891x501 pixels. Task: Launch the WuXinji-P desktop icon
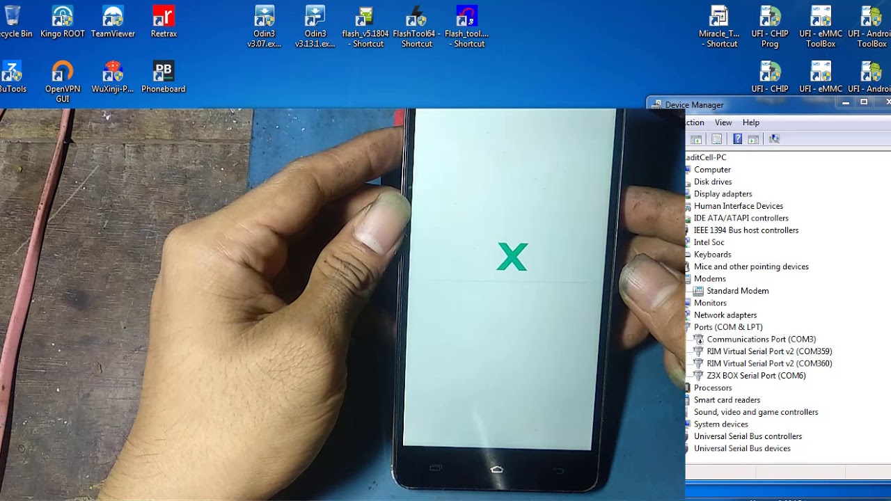[113, 77]
